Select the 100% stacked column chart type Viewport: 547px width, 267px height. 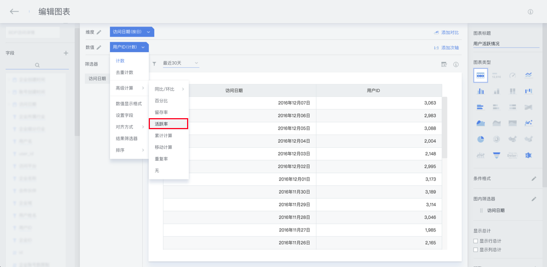pyautogui.click(x=512, y=91)
